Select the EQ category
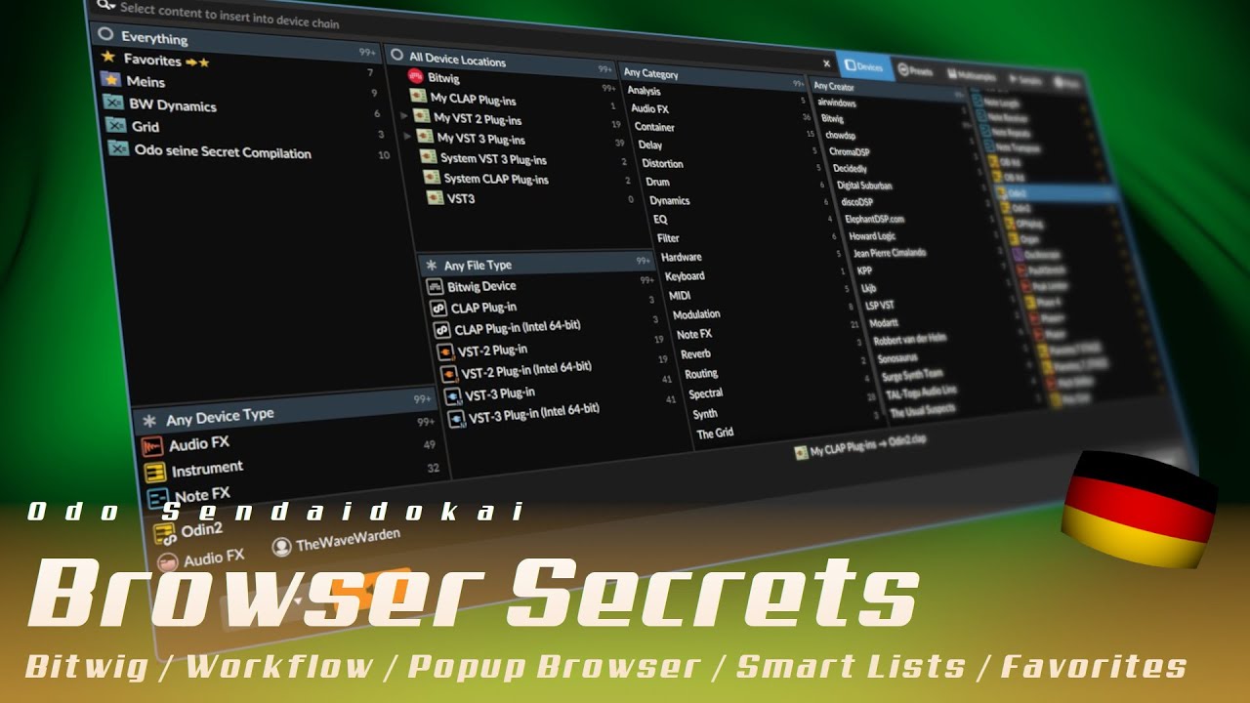 pyautogui.click(x=660, y=219)
